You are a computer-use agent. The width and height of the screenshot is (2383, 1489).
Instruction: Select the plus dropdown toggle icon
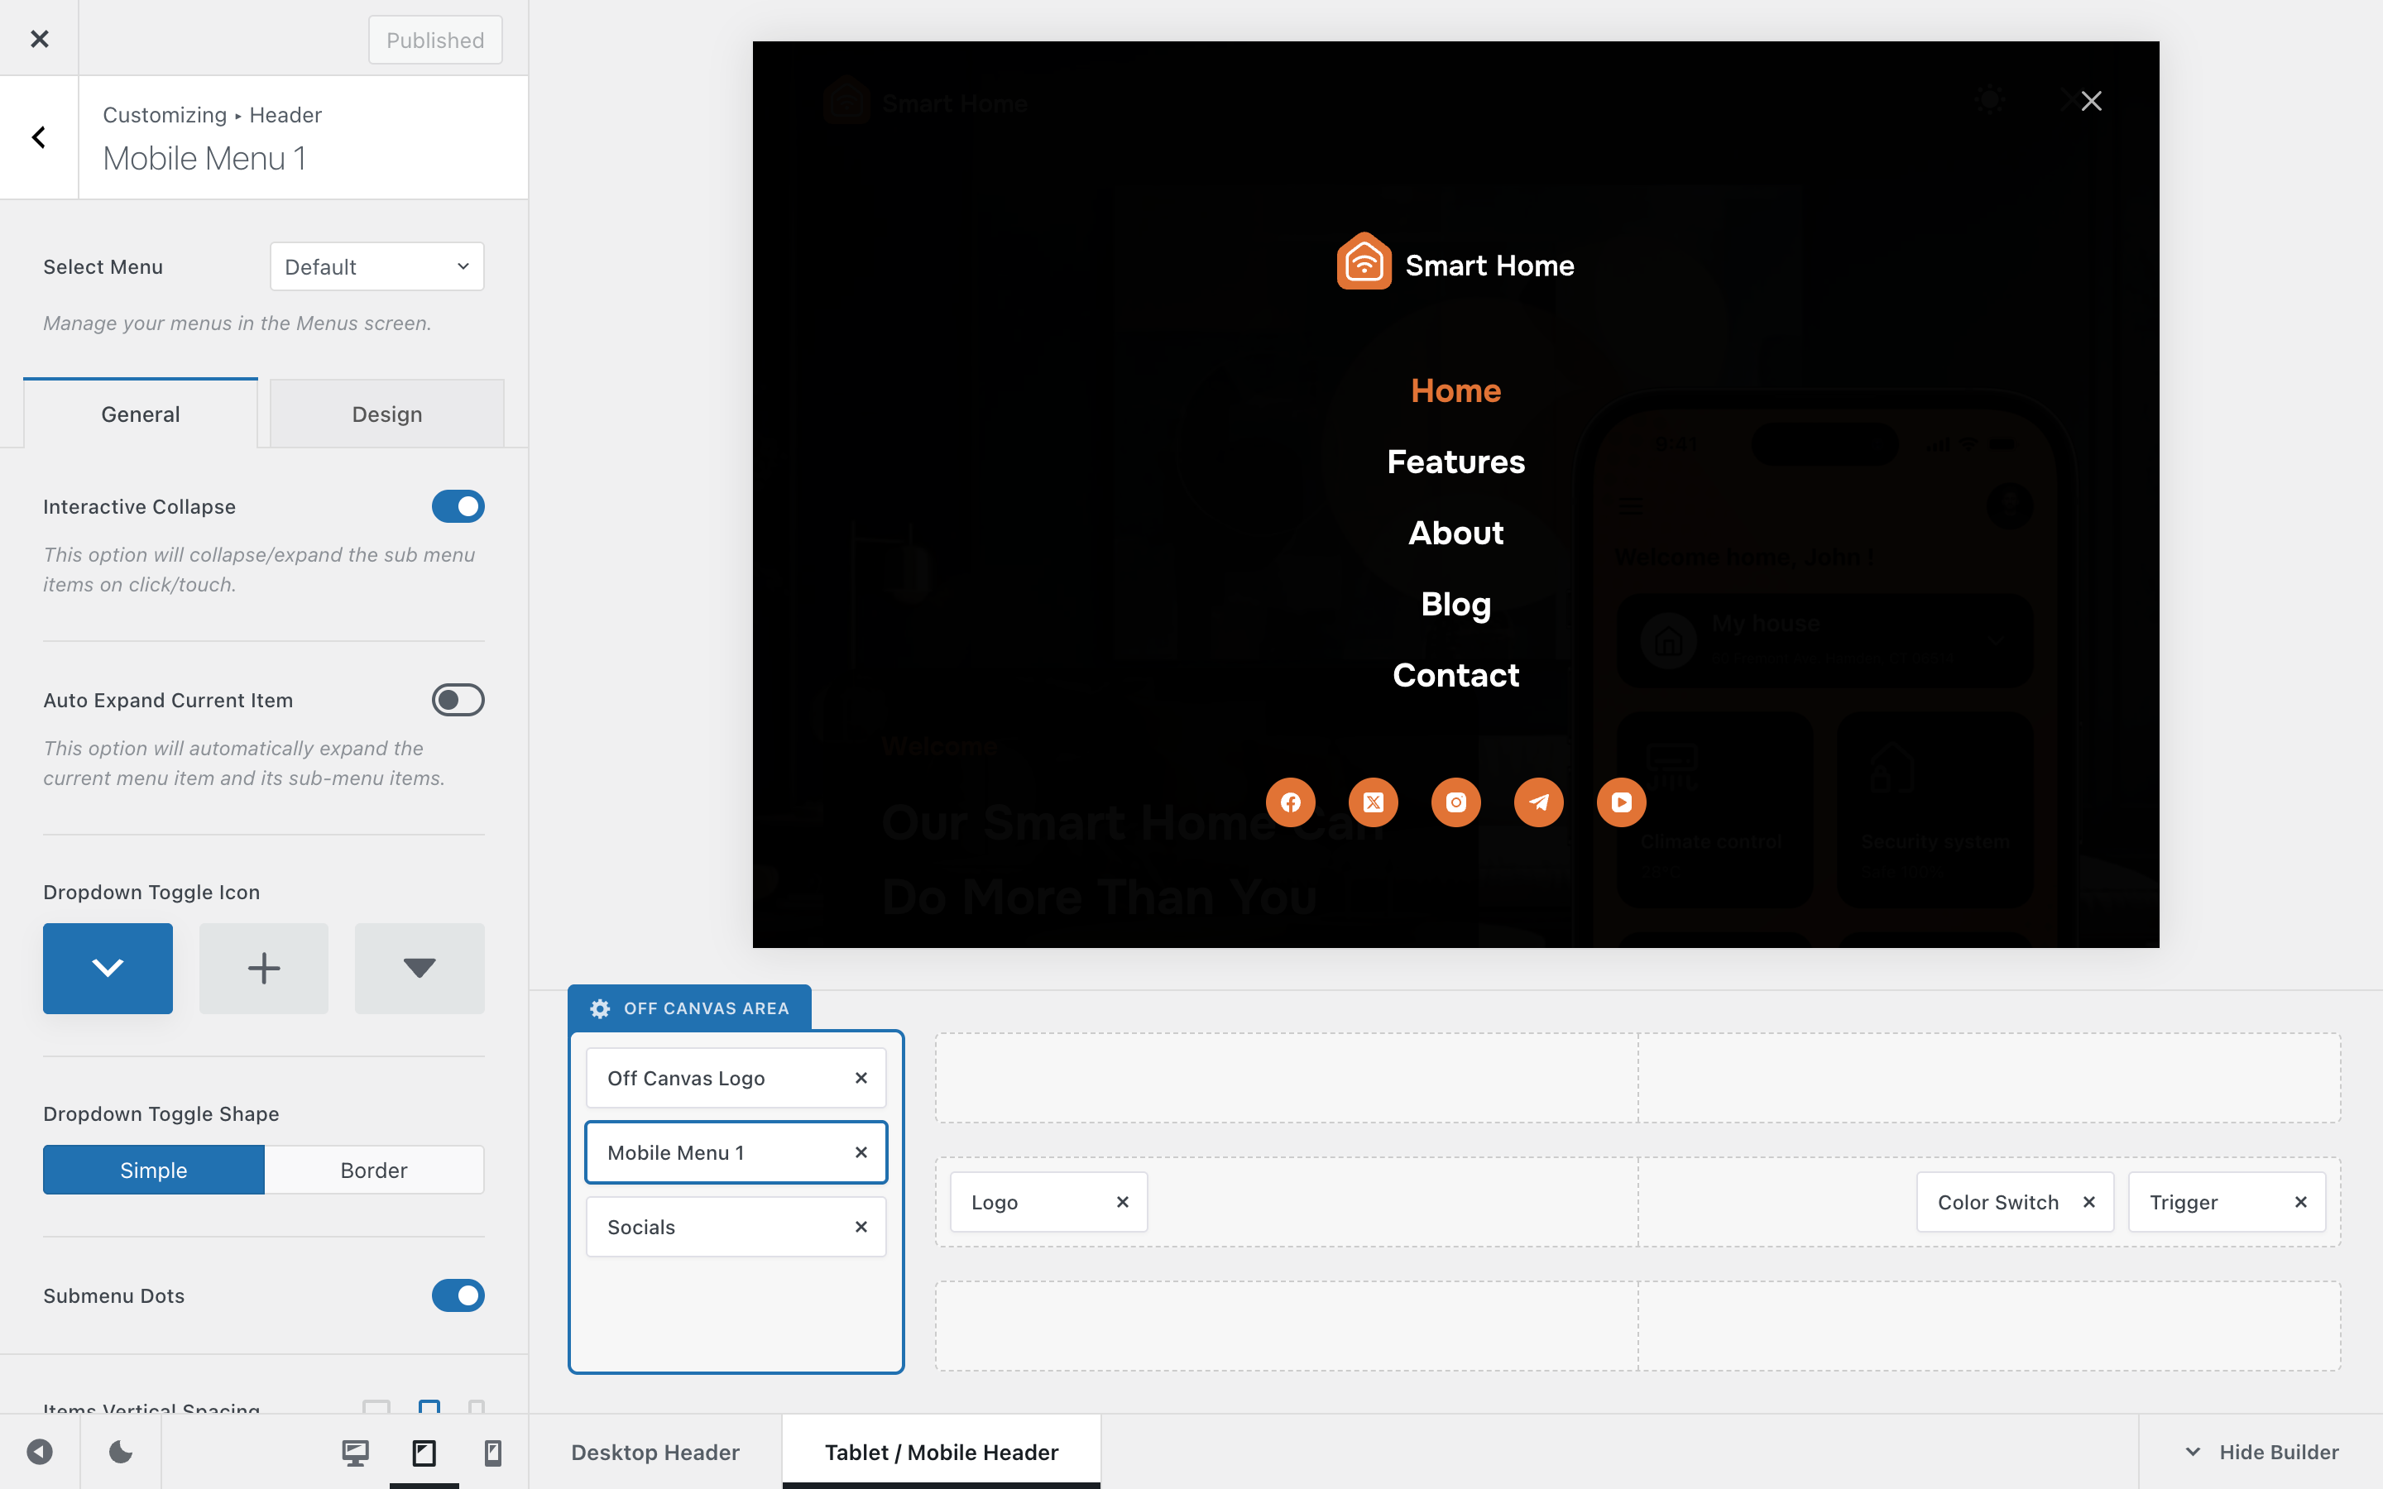click(x=263, y=968)
